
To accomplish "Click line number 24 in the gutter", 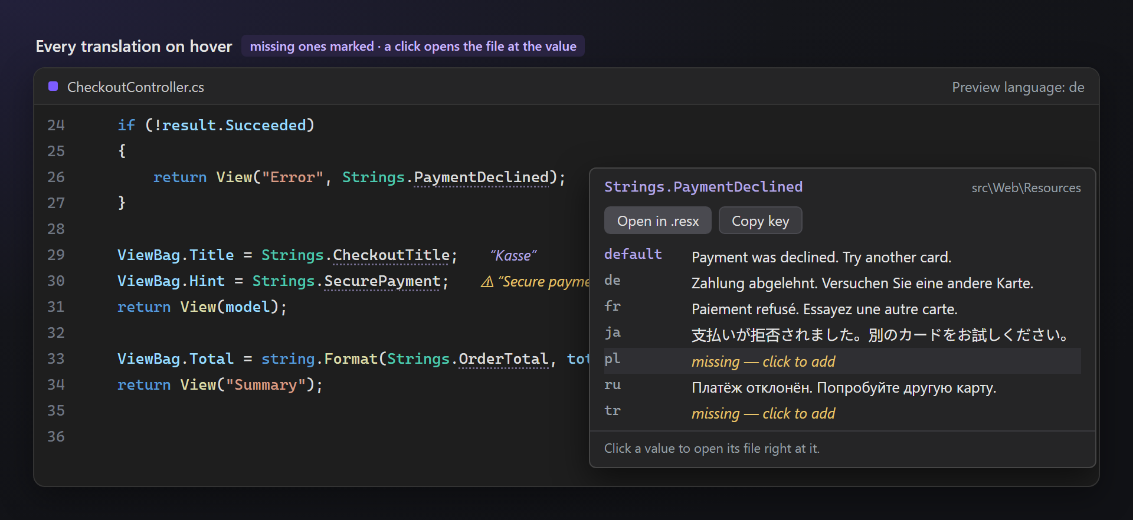I will 56,125.
